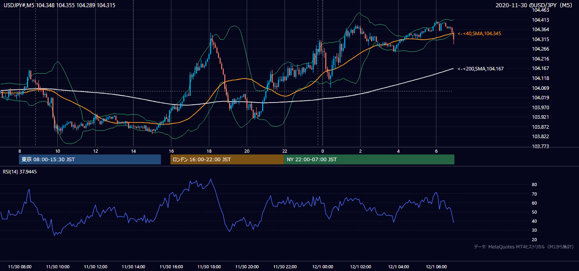
Task: Select the chart title 2020-11-30 USD/JPY (M5)
Action: point(535,5)
